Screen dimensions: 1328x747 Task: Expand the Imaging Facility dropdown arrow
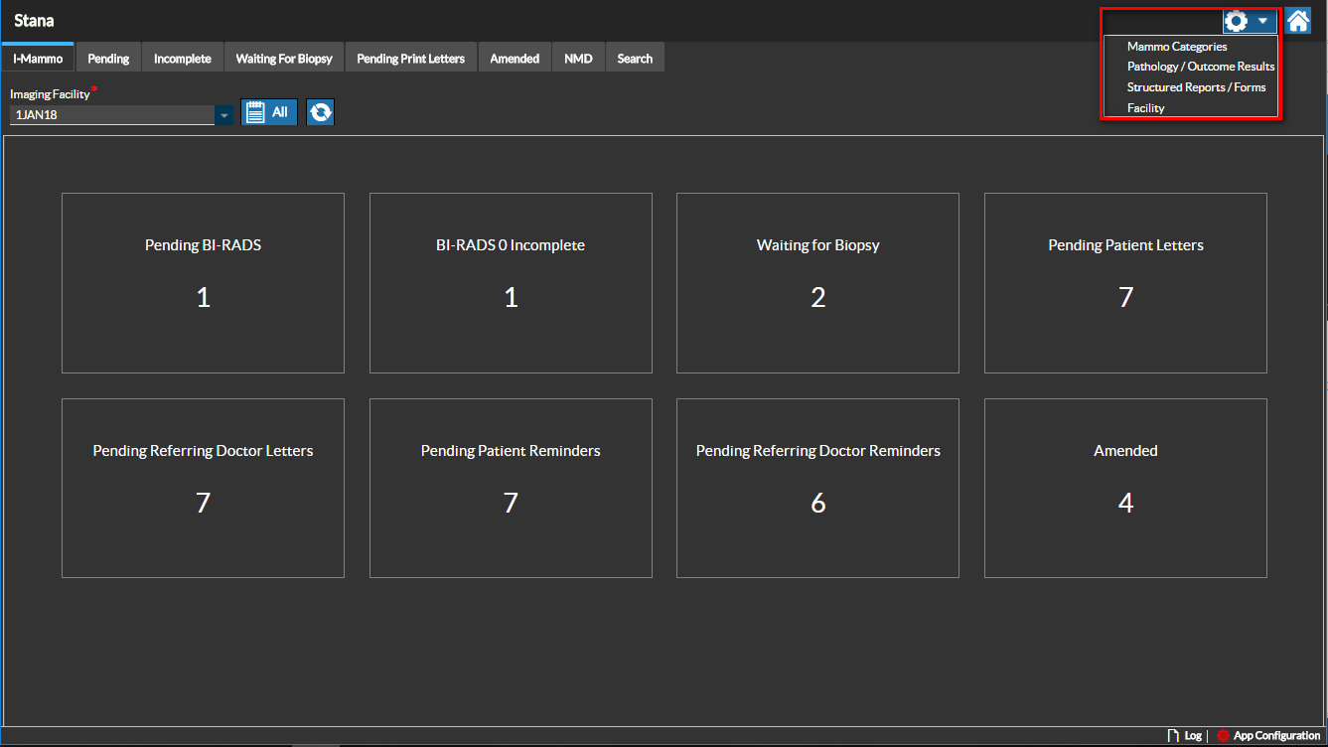click(x=224, y=115)
